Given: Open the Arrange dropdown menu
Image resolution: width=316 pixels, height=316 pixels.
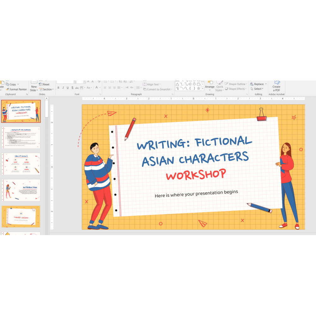Looking at the screenshot, I should click(210, 88).
